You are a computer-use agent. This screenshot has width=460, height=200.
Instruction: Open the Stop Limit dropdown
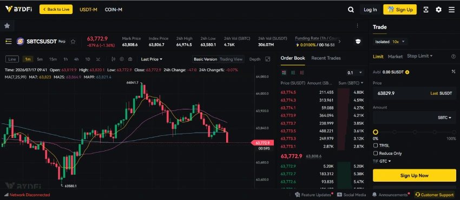(x=420, y=56)
